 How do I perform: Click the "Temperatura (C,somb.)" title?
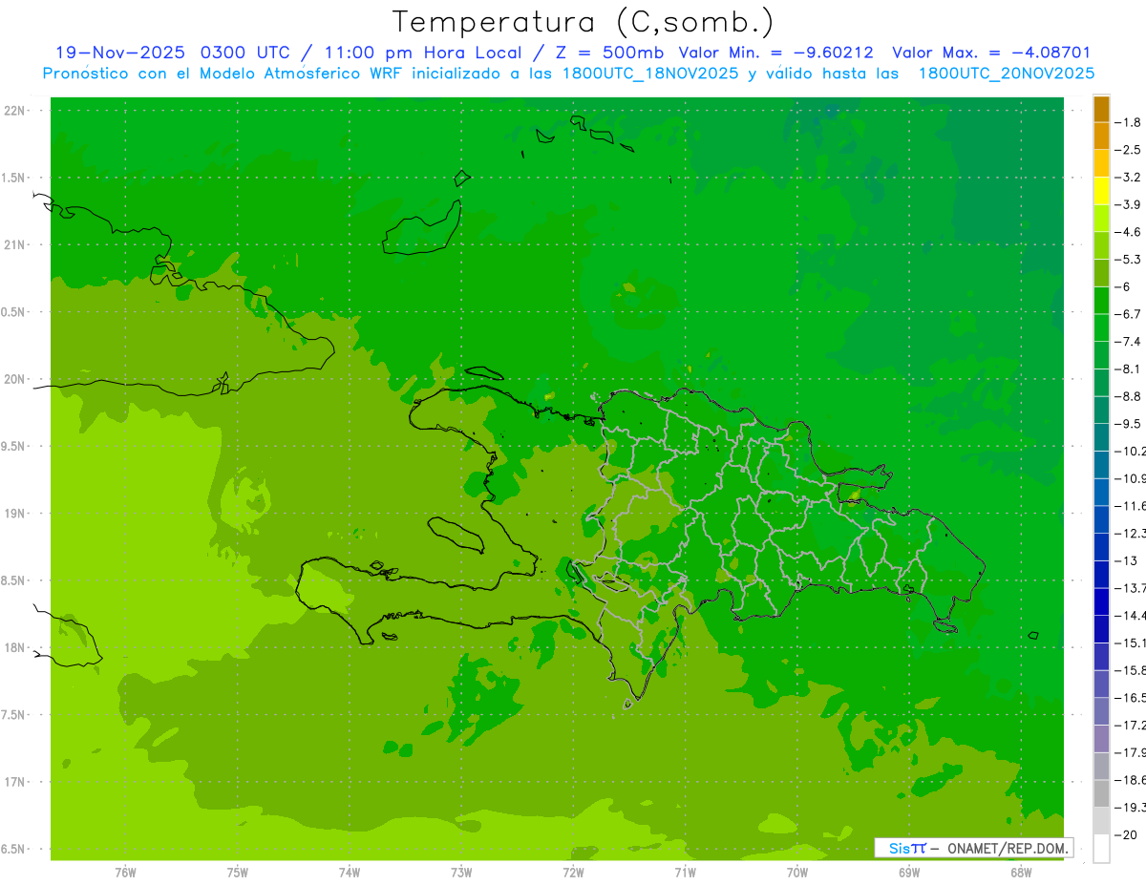(584, 23)
